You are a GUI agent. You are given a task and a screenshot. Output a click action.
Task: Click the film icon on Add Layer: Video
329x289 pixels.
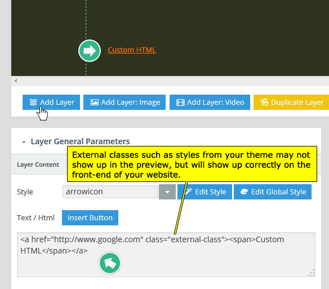click(x=180, y=103)
